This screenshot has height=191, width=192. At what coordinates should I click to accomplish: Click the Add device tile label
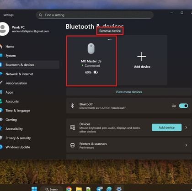click(142, 67)
